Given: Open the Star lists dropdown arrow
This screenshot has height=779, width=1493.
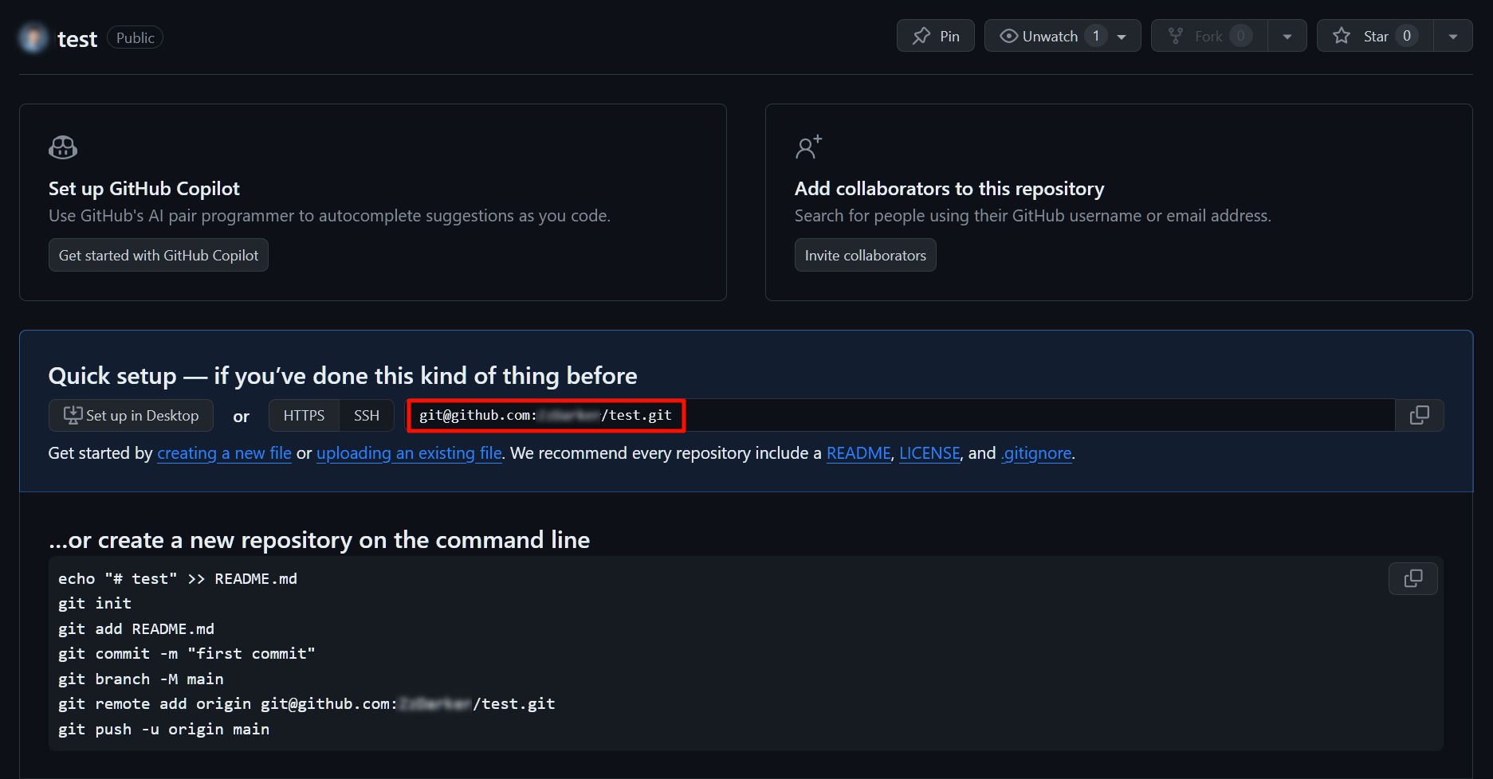Looking at the screenshot, I should click(x=1453, y=37).
